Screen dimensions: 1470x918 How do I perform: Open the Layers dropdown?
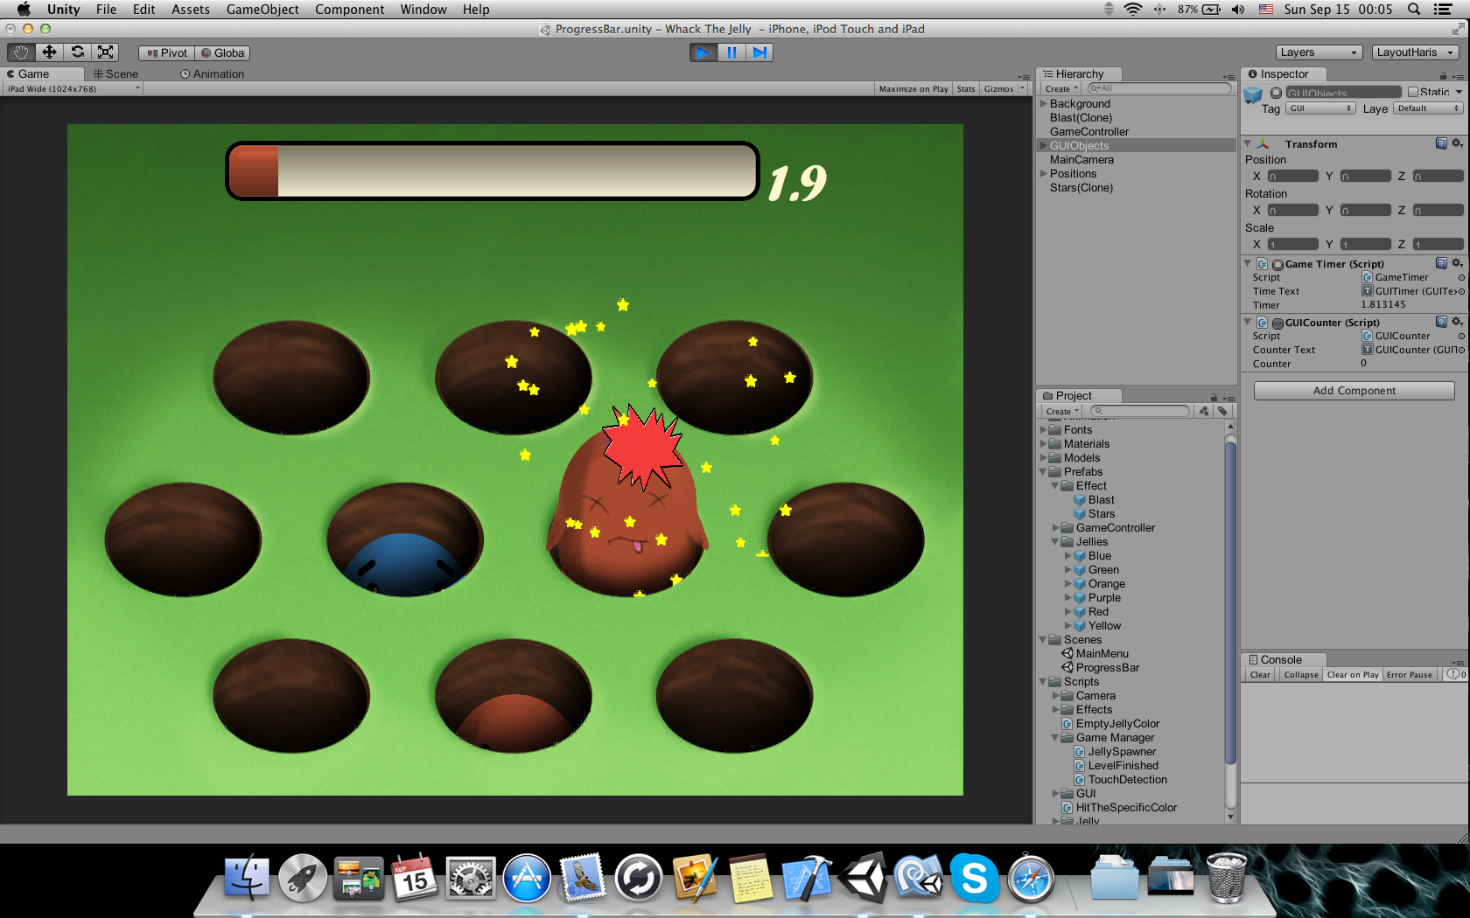[1319, 52]
